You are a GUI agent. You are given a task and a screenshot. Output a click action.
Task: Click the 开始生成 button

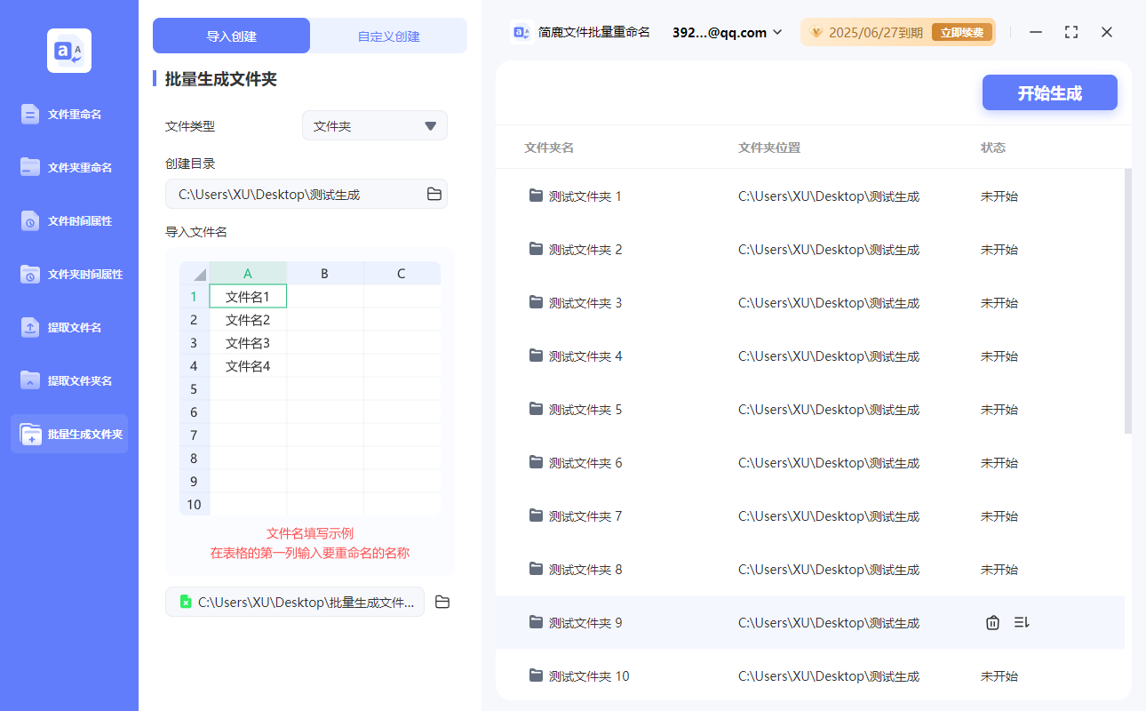(x=1049, y=92)
